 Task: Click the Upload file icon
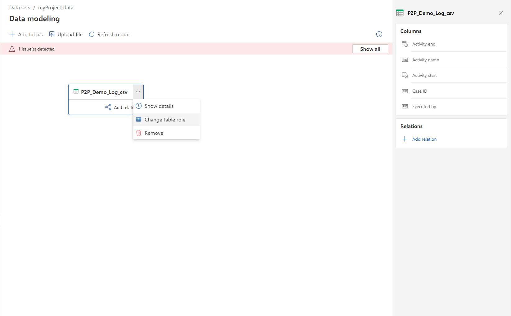coord(52,34)
